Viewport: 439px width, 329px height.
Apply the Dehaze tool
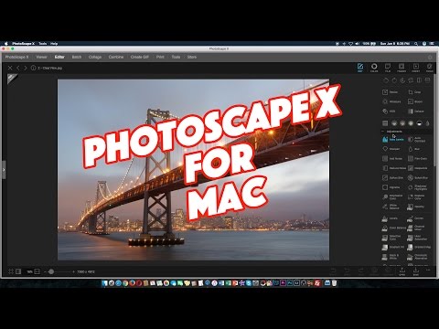coord(416,111)
